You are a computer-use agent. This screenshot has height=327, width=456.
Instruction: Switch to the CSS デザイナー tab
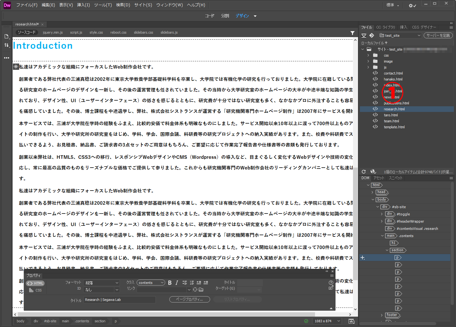pyautogui.click(x=424, y=27)
